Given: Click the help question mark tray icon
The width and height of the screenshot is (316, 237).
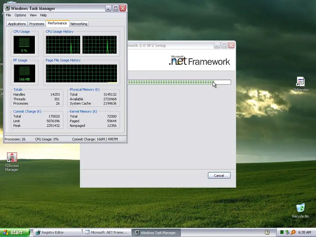Looking at the screenshot, I should pyautogui.click(x=267, y=233).
